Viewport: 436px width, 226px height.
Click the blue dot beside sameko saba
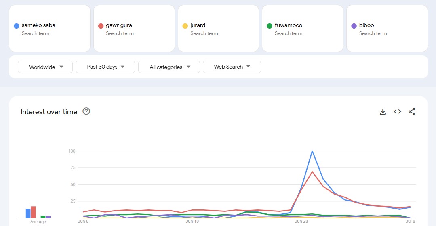(x=17, y=26)
